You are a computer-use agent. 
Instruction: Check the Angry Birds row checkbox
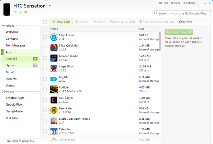tap(45, 68)
